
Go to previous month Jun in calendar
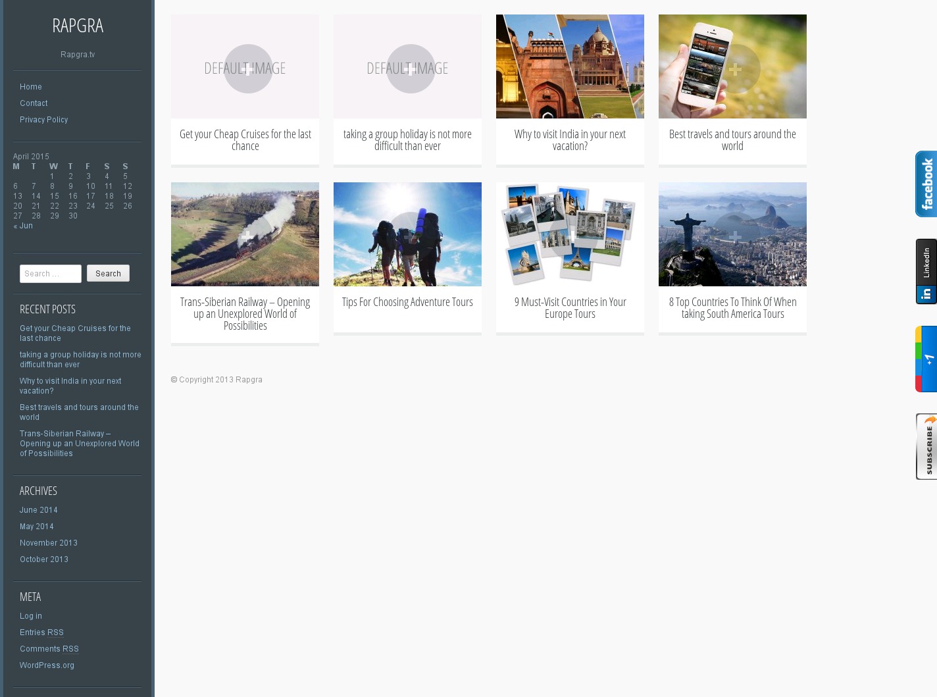[23, 226]
